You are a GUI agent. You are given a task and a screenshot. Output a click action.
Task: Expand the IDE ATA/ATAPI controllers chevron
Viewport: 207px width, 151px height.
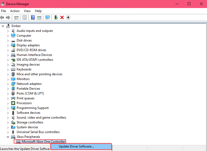tap(8, 60)
